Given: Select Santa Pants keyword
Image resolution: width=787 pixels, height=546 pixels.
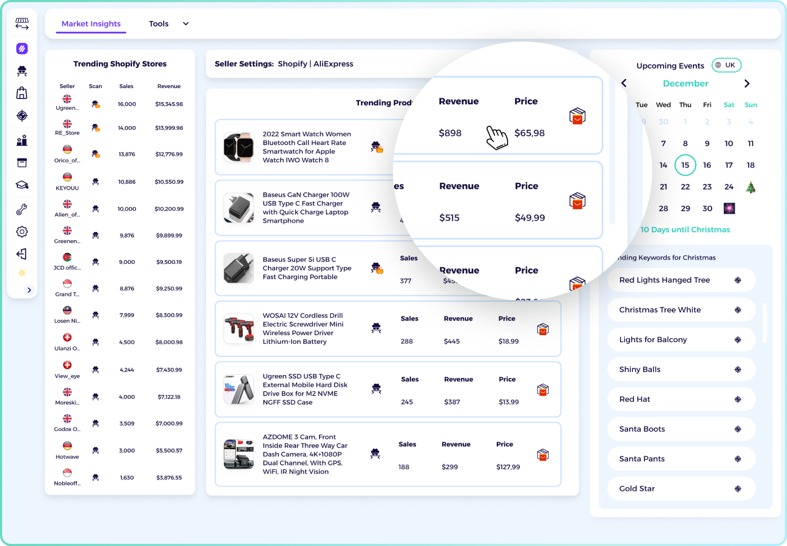Looking at the screenshot, I should click(x=681, y=458).
